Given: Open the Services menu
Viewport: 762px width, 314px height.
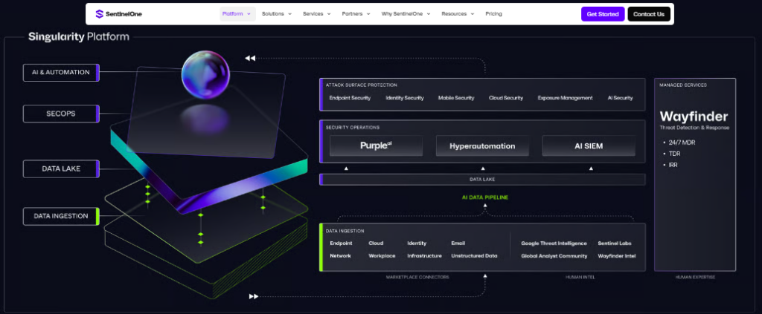Looking at the screenshot, I should [x=316, y=14].
